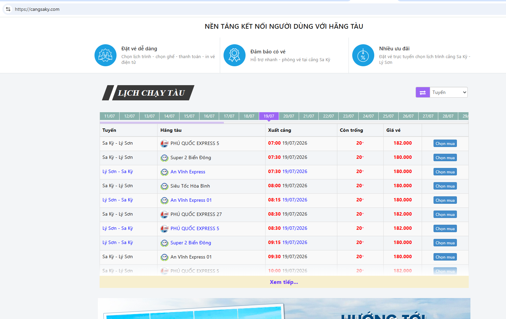Screen dimensions: 506x319
Task: Click the Sa Kỳ - Lý Sơn route at 07:00
Action: (x=118, y=143)
